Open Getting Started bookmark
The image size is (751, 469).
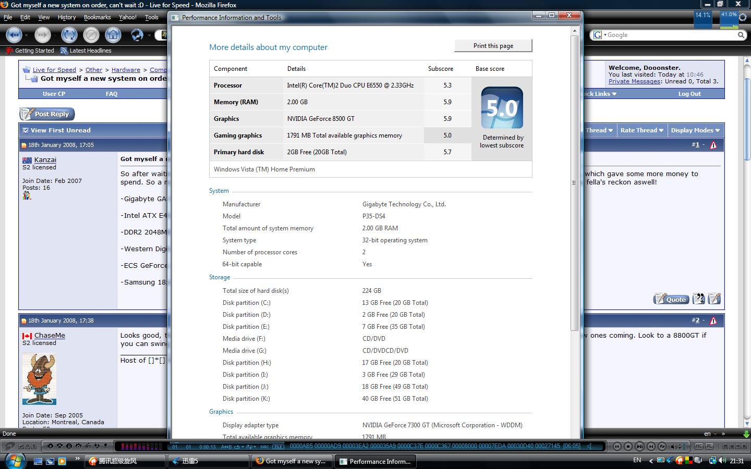[x=30, y=51]
